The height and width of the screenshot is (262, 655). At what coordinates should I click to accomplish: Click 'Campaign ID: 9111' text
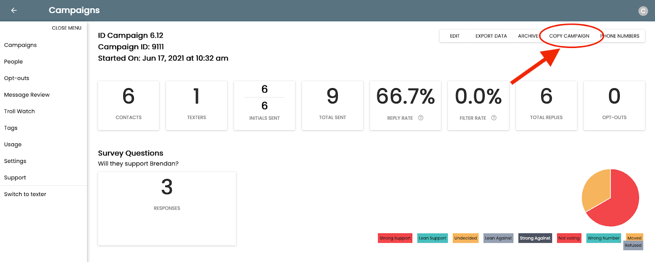click(131, 47)
